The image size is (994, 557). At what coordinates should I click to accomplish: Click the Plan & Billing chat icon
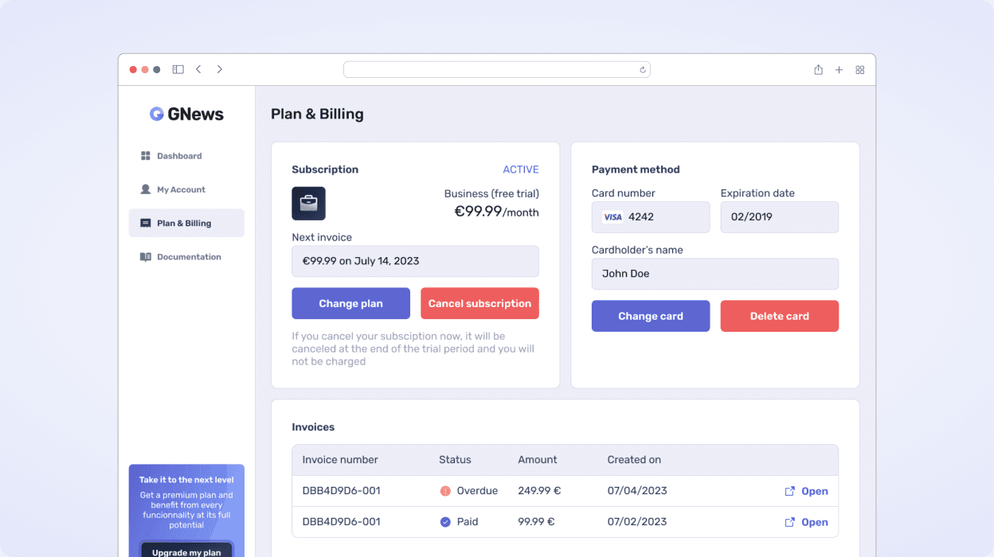point(146,224)
